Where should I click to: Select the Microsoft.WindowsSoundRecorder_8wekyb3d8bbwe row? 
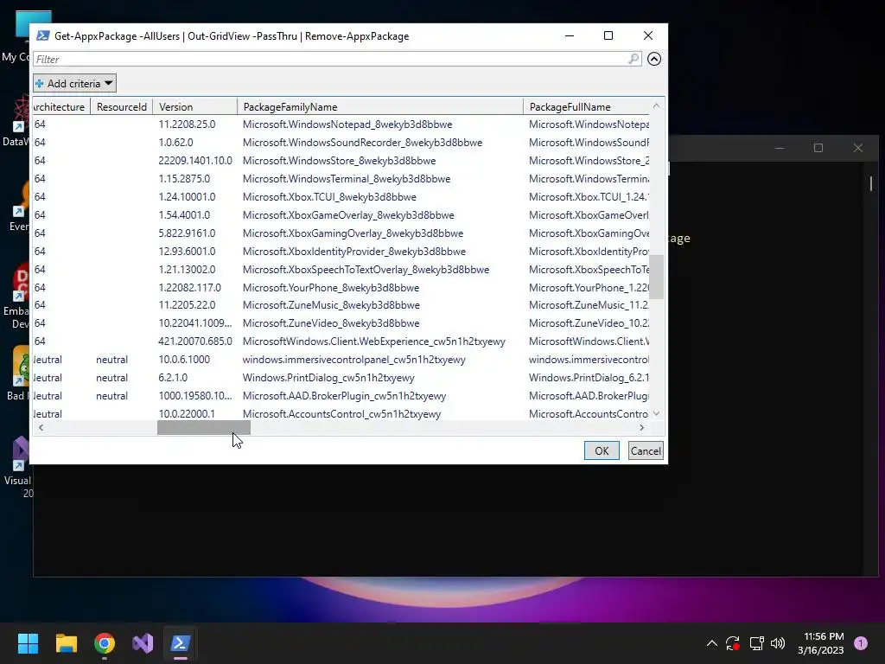pos(341,143)
